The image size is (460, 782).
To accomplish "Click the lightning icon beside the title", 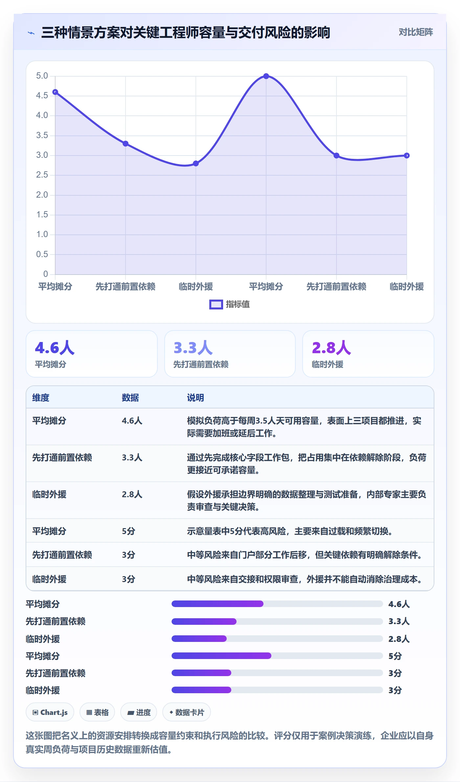I will [31, 33].
